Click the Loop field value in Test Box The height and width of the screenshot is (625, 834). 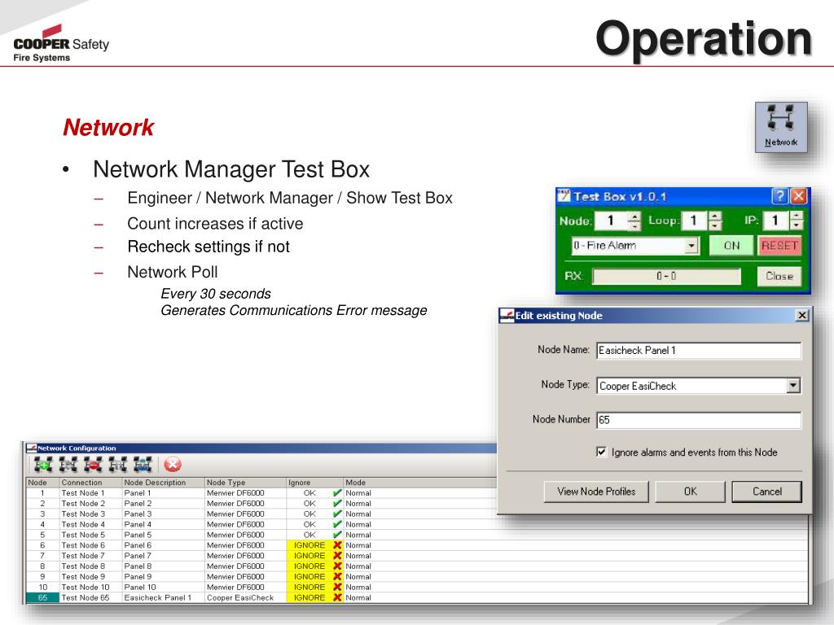pyautogui.click(x=694, y=221)
